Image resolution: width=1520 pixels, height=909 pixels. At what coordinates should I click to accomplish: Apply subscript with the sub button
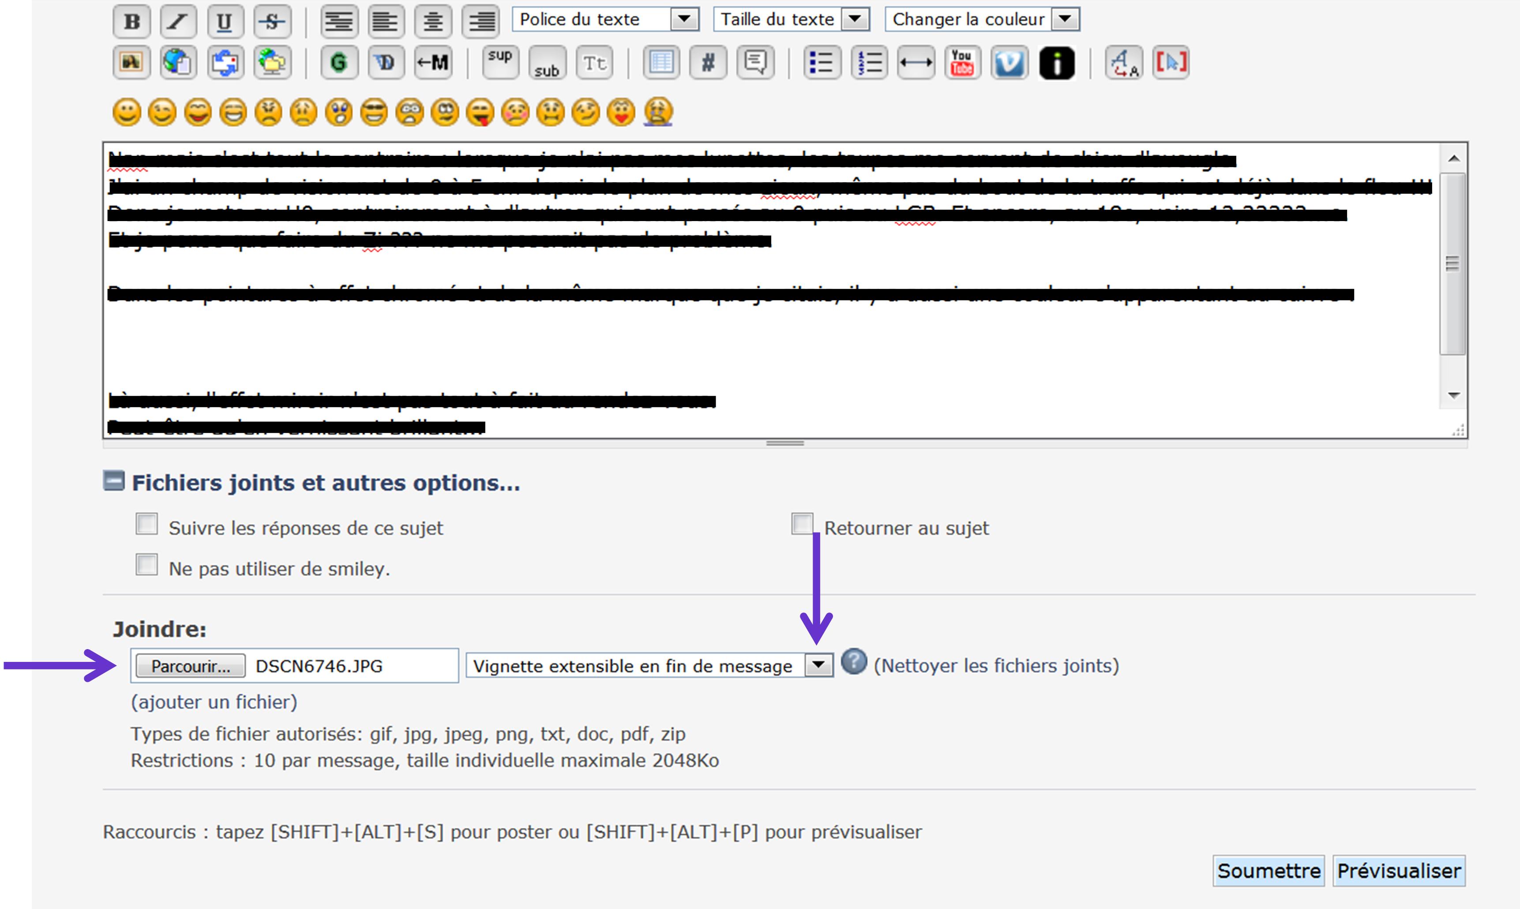point(547,62)
